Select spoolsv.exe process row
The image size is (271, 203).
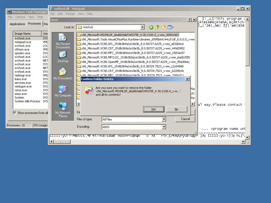[31, 53]
